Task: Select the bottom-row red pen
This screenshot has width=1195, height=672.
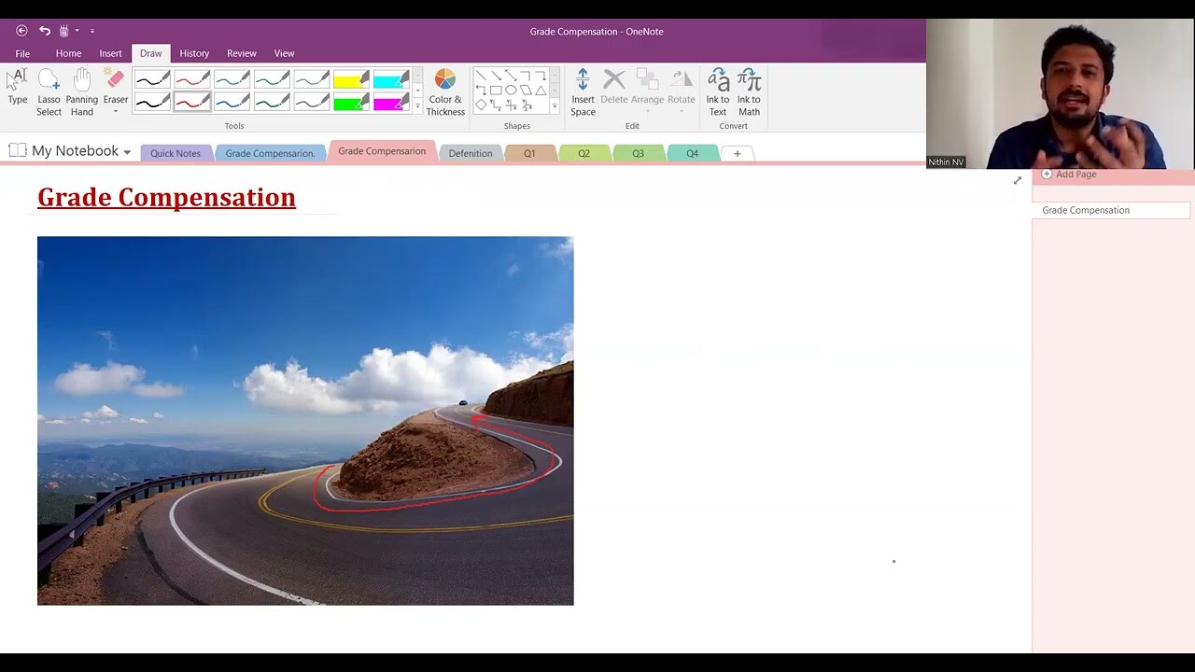Action: click(x=192, y=102)
